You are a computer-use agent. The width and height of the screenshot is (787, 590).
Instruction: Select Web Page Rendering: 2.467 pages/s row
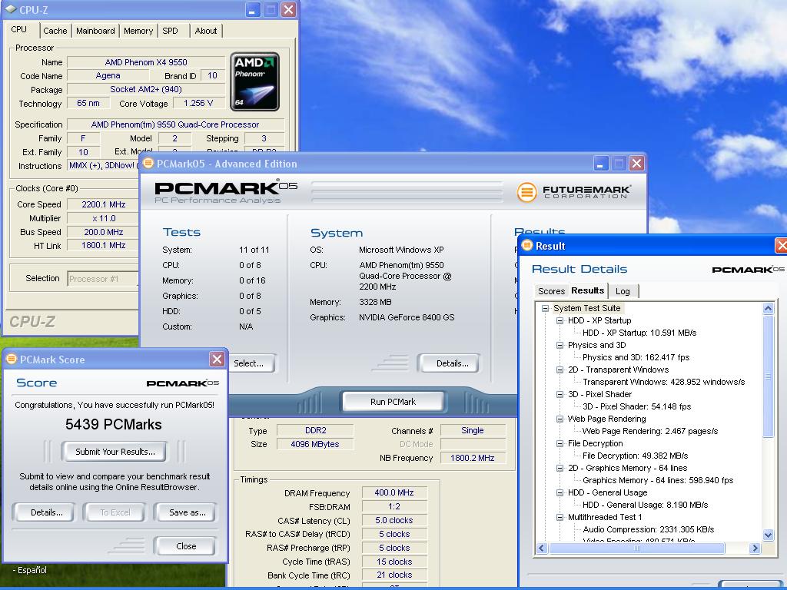(650, 431)
